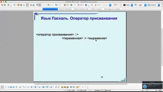Expand the Stars shapes dropdown arrow
The height and width of the screenshot is (92, 163).
coord(53,87)
